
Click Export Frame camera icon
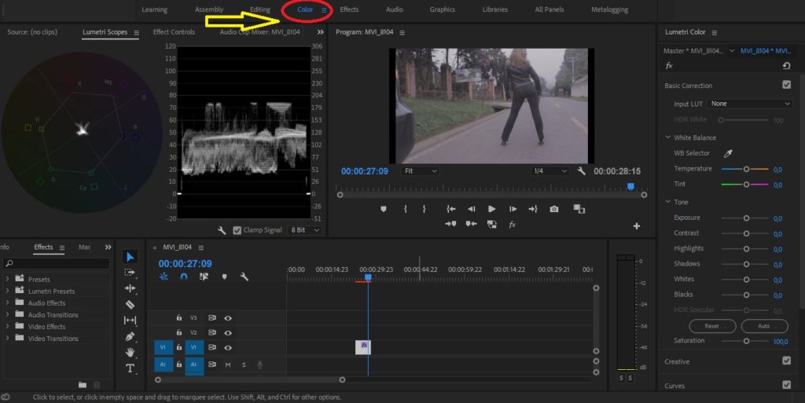(554, 209)
